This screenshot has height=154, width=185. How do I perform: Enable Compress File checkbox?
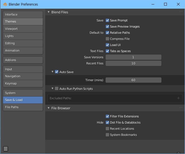click(x=107, y=39)
